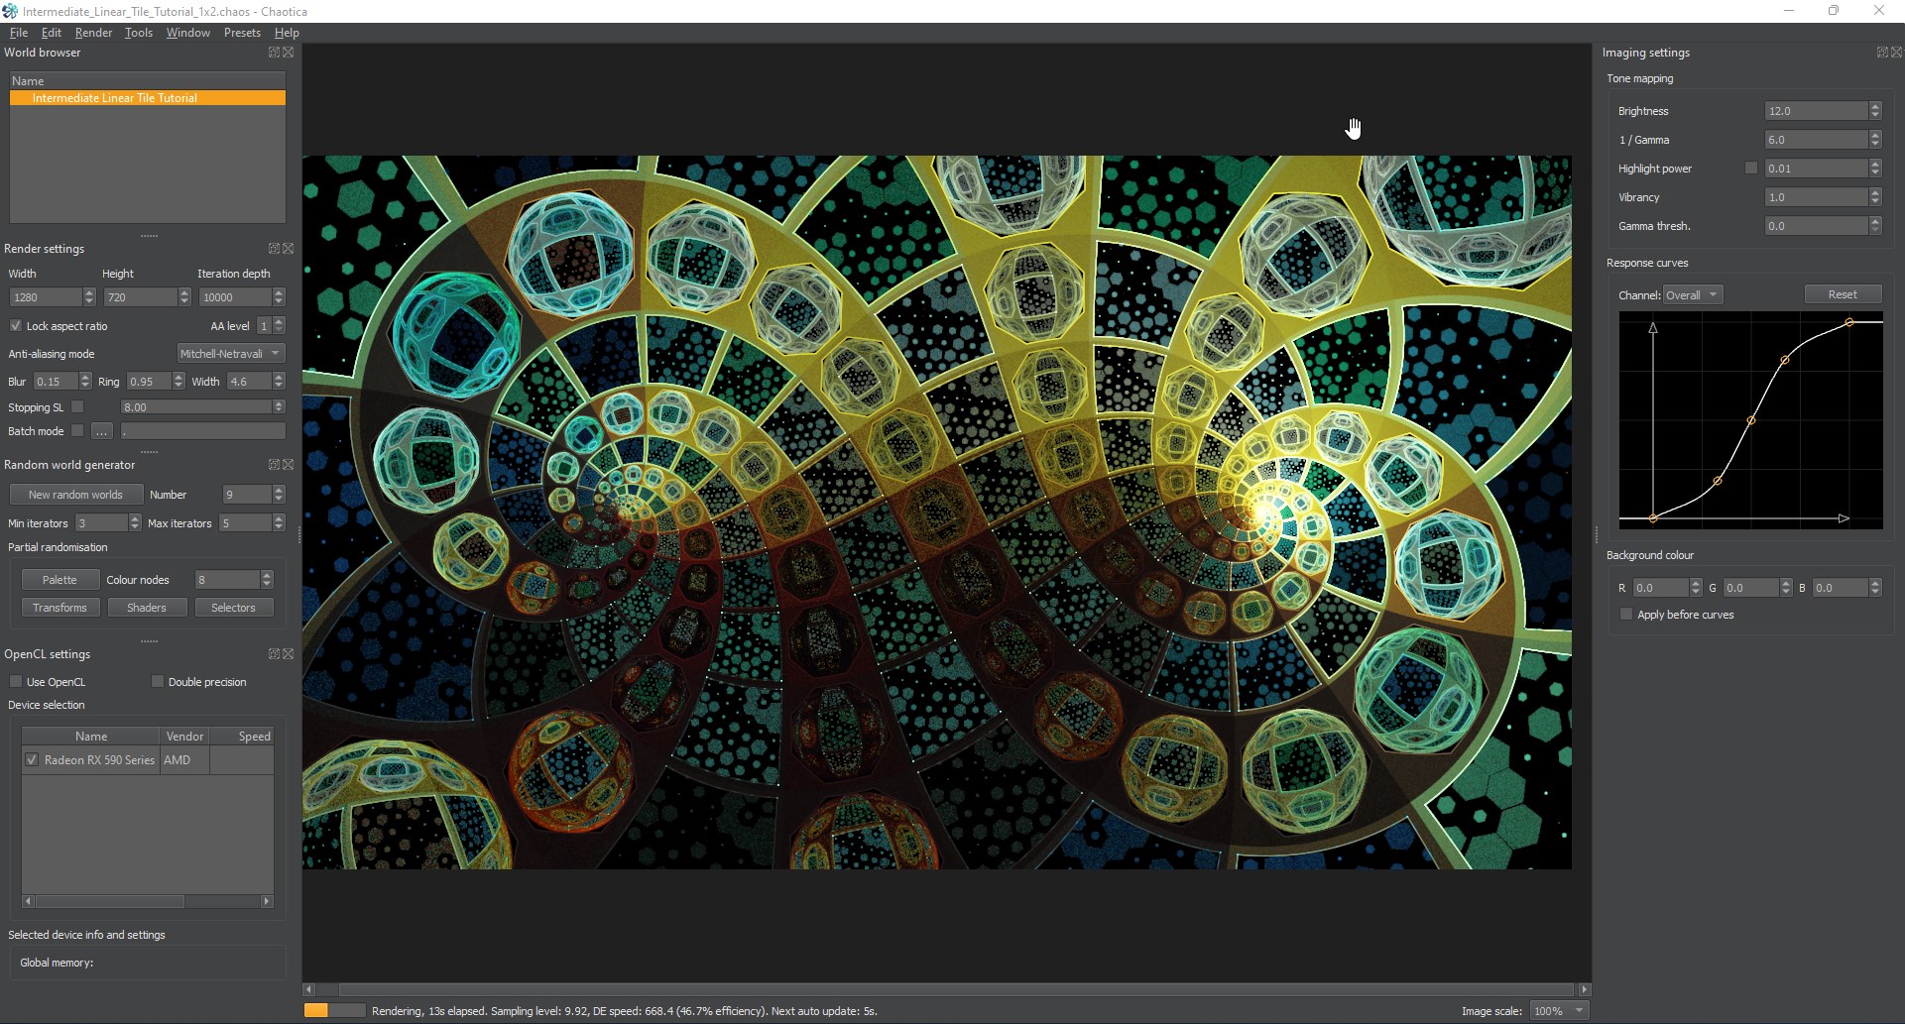Click the Brightness value field
The width and height of the screenshot is (1905, 1024).
[x=1816, y=111]
